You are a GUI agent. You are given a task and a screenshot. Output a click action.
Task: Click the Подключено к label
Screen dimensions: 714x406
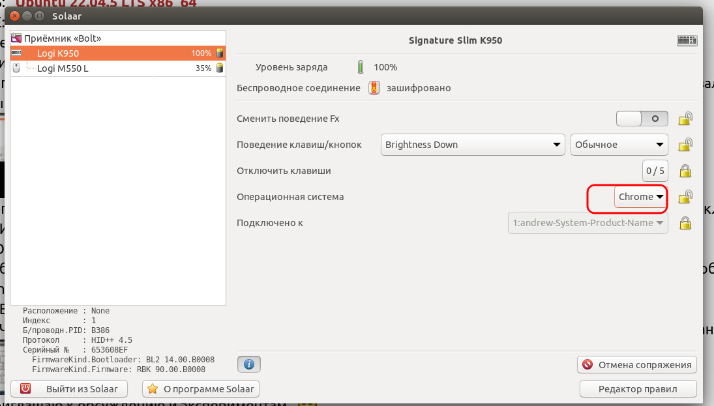(269, 223)
